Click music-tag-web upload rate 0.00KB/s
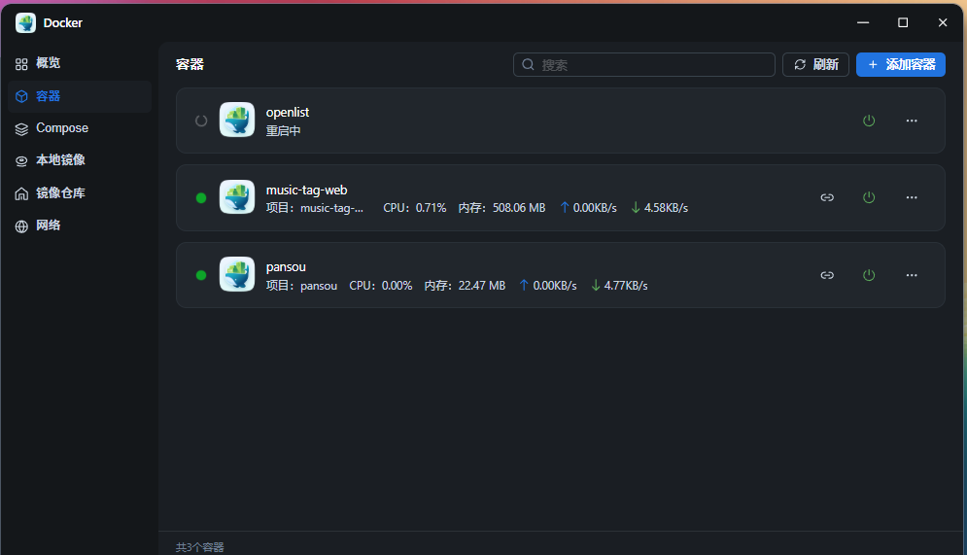This screenshot has width=967, height=555. [588, 208]
